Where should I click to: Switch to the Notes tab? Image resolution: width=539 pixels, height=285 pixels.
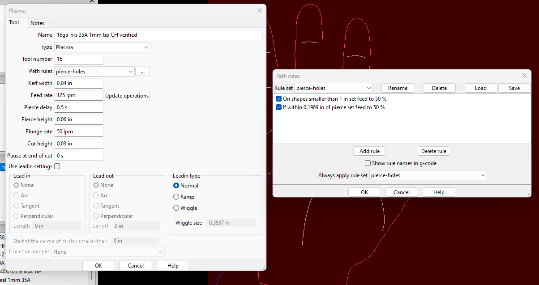37,23
